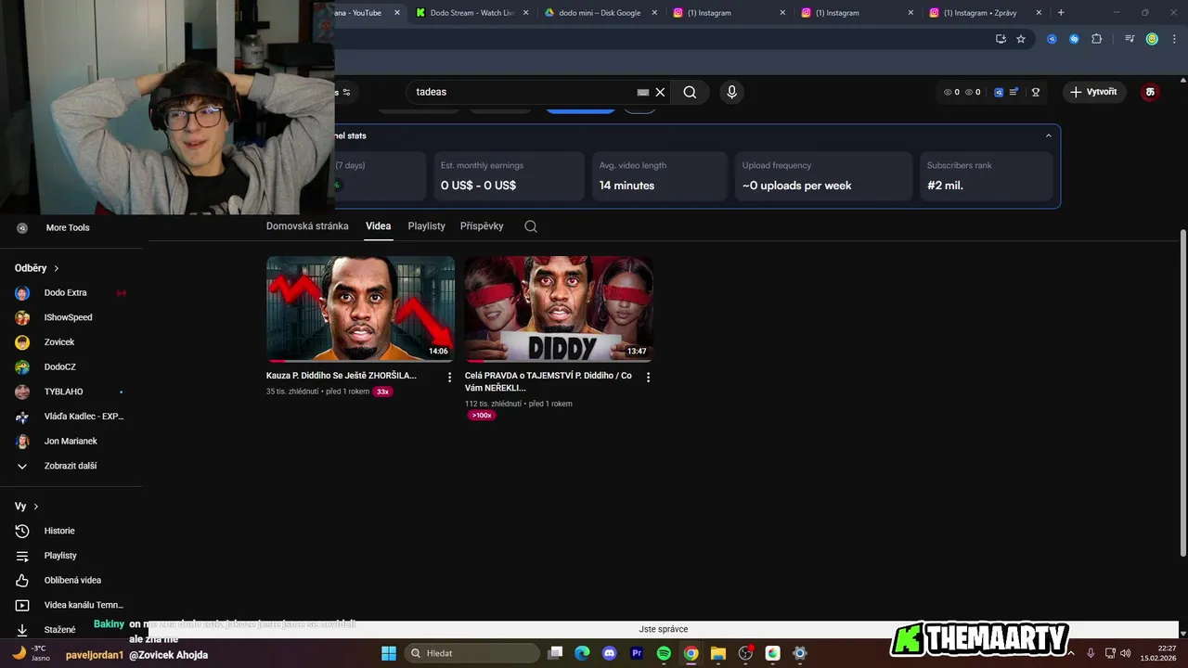Image resolution: width=1188 pixels, height=668 pixels.
Task: Expand subscriptions with Zobrazit další
Action: pos(71,466)
